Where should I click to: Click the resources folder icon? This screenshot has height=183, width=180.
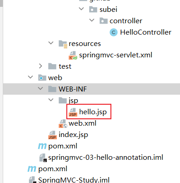(63, 44)
